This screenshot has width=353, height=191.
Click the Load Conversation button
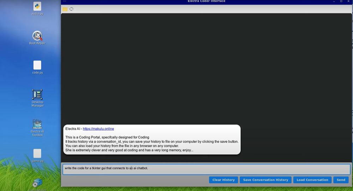(312, 180)
